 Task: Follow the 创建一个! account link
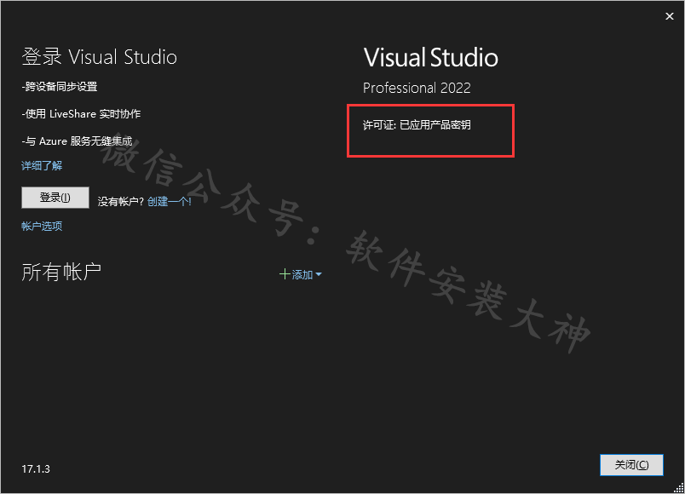click(170, 201)
